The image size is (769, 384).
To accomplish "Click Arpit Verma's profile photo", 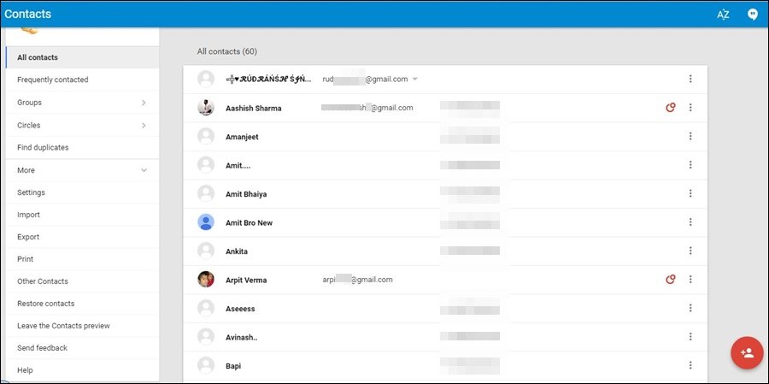I will [x=206, y=280].
